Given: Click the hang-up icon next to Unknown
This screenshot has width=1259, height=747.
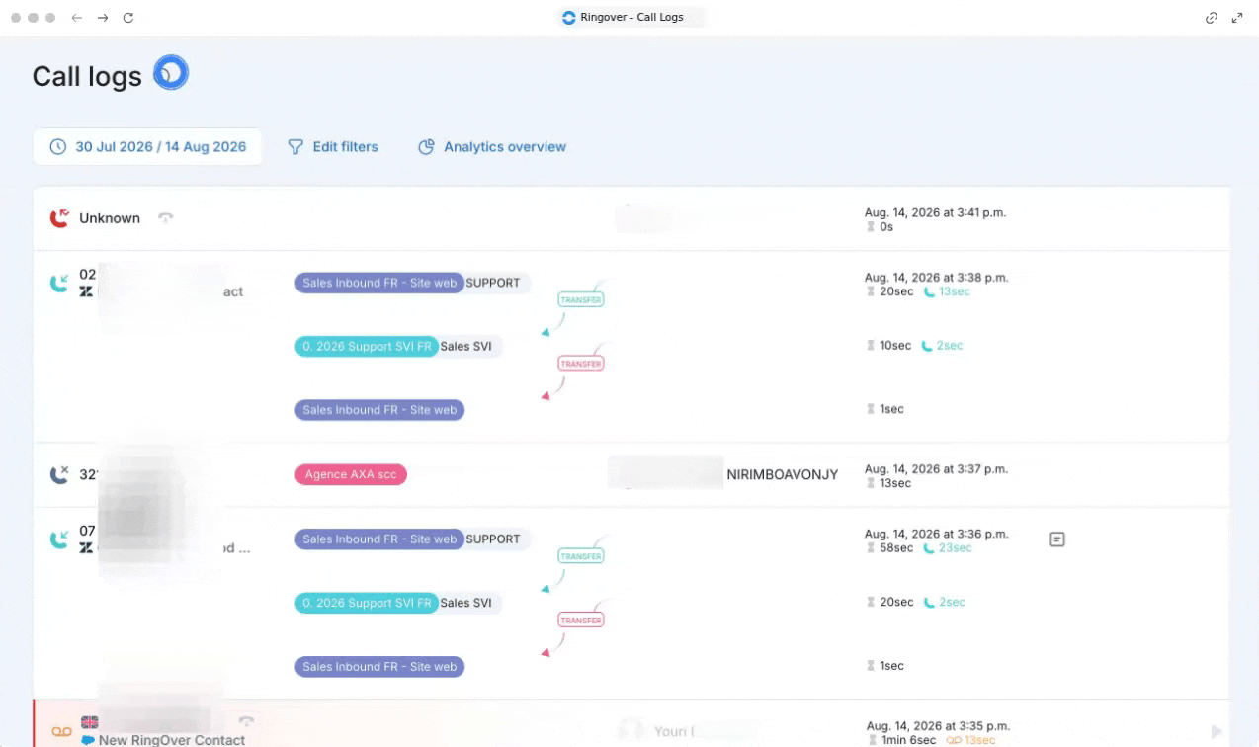Looking at the screenshot, I should coord(166,218).
